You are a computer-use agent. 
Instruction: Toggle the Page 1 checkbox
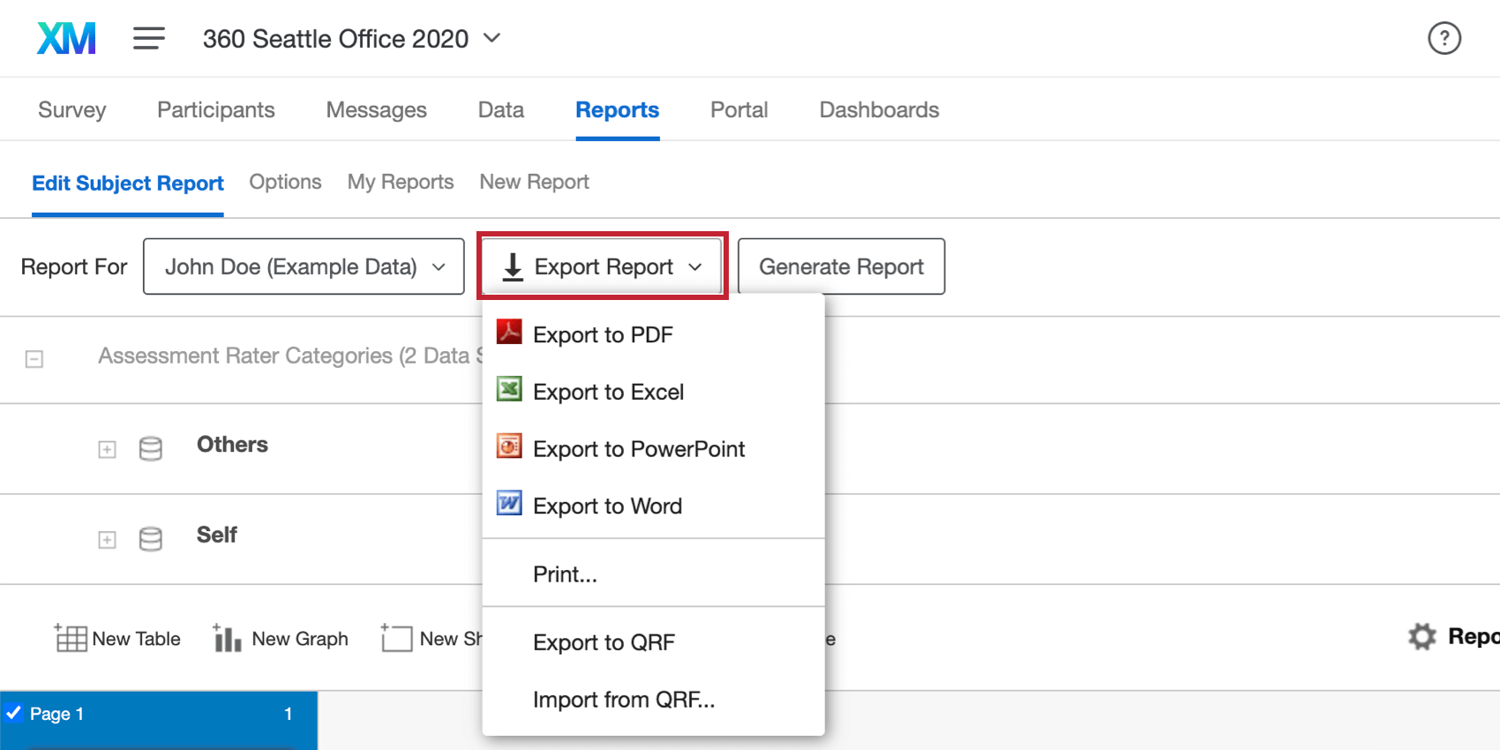pos(13,712)
